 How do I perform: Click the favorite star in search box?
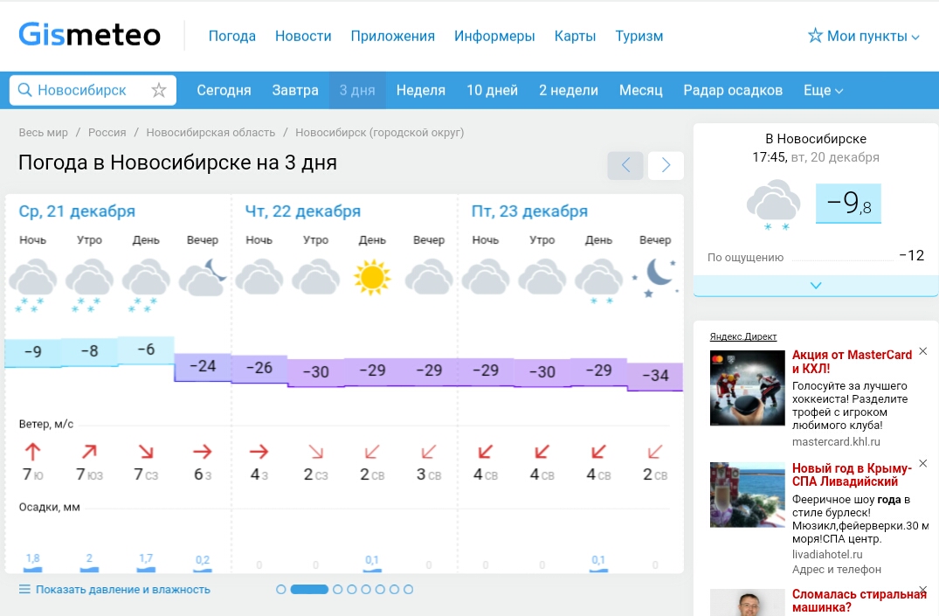(159, 90)
